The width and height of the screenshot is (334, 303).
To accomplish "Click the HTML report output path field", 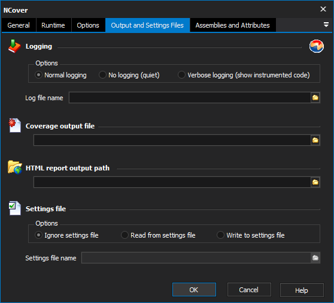I will (172, 182).
